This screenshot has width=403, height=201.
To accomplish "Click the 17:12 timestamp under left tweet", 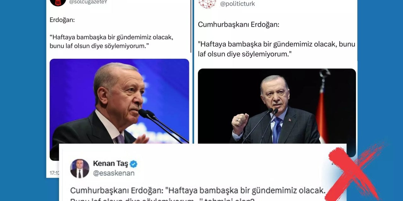I will (x=54, y=173).
